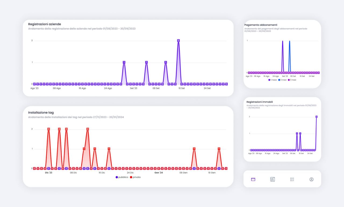
Task: Click "Gen '24" axis label in Installazione tag
Action: coord(159,173)
